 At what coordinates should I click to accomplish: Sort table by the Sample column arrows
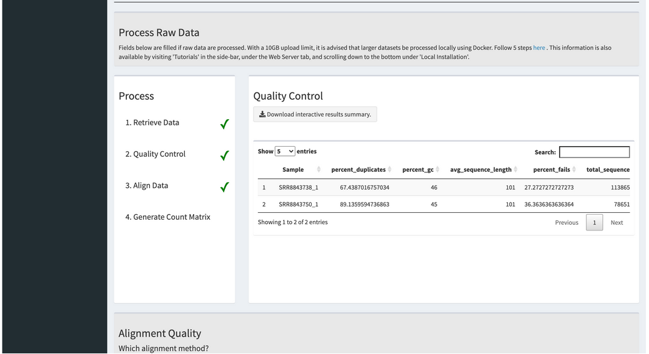pos(319,170)
